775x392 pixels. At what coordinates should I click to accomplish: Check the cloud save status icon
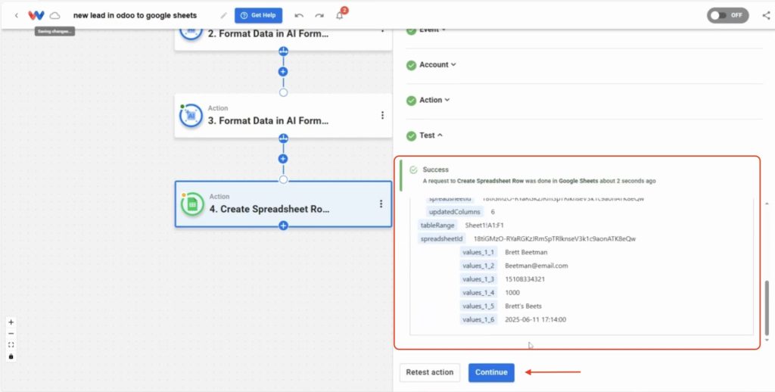pyautogui.click(x=54, y=15)
